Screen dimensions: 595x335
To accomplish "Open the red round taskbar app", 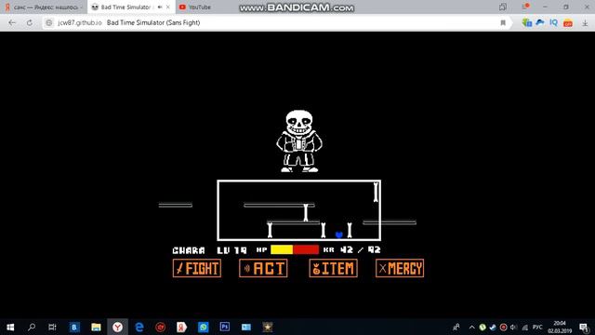I will tap(161, 327).
